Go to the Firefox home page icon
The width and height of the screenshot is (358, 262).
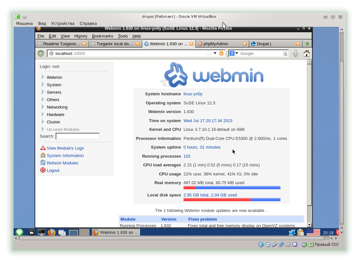(x=307, y=53)
